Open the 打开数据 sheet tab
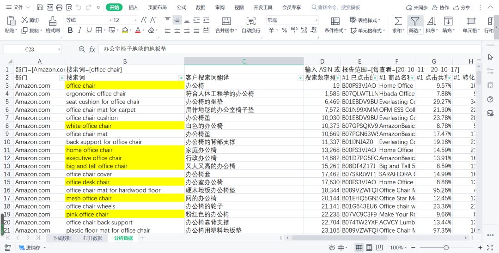 point(92,238)
